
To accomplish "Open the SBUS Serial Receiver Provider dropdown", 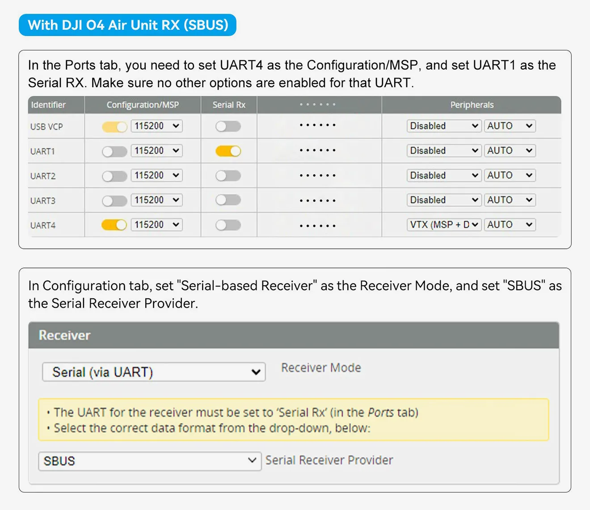I will click(149, 461).
